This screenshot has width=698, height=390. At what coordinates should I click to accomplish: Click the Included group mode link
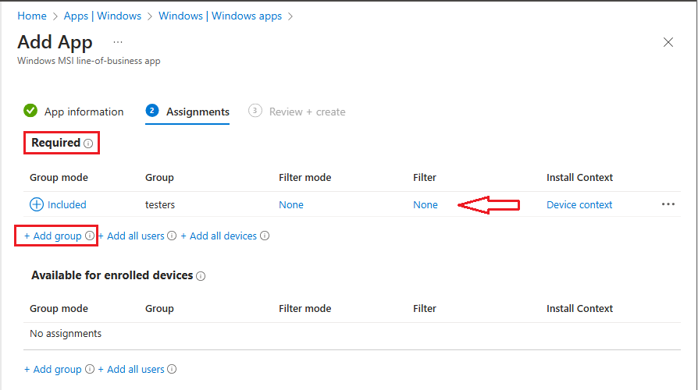point(67,204)
